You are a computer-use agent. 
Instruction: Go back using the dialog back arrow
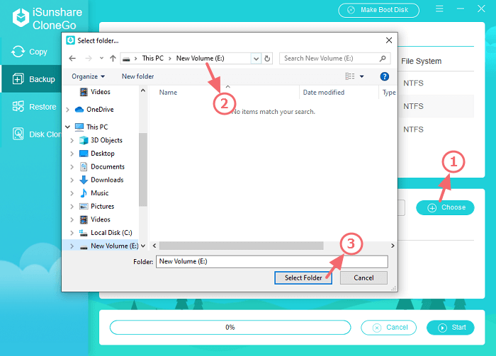(x=72, y=59)
